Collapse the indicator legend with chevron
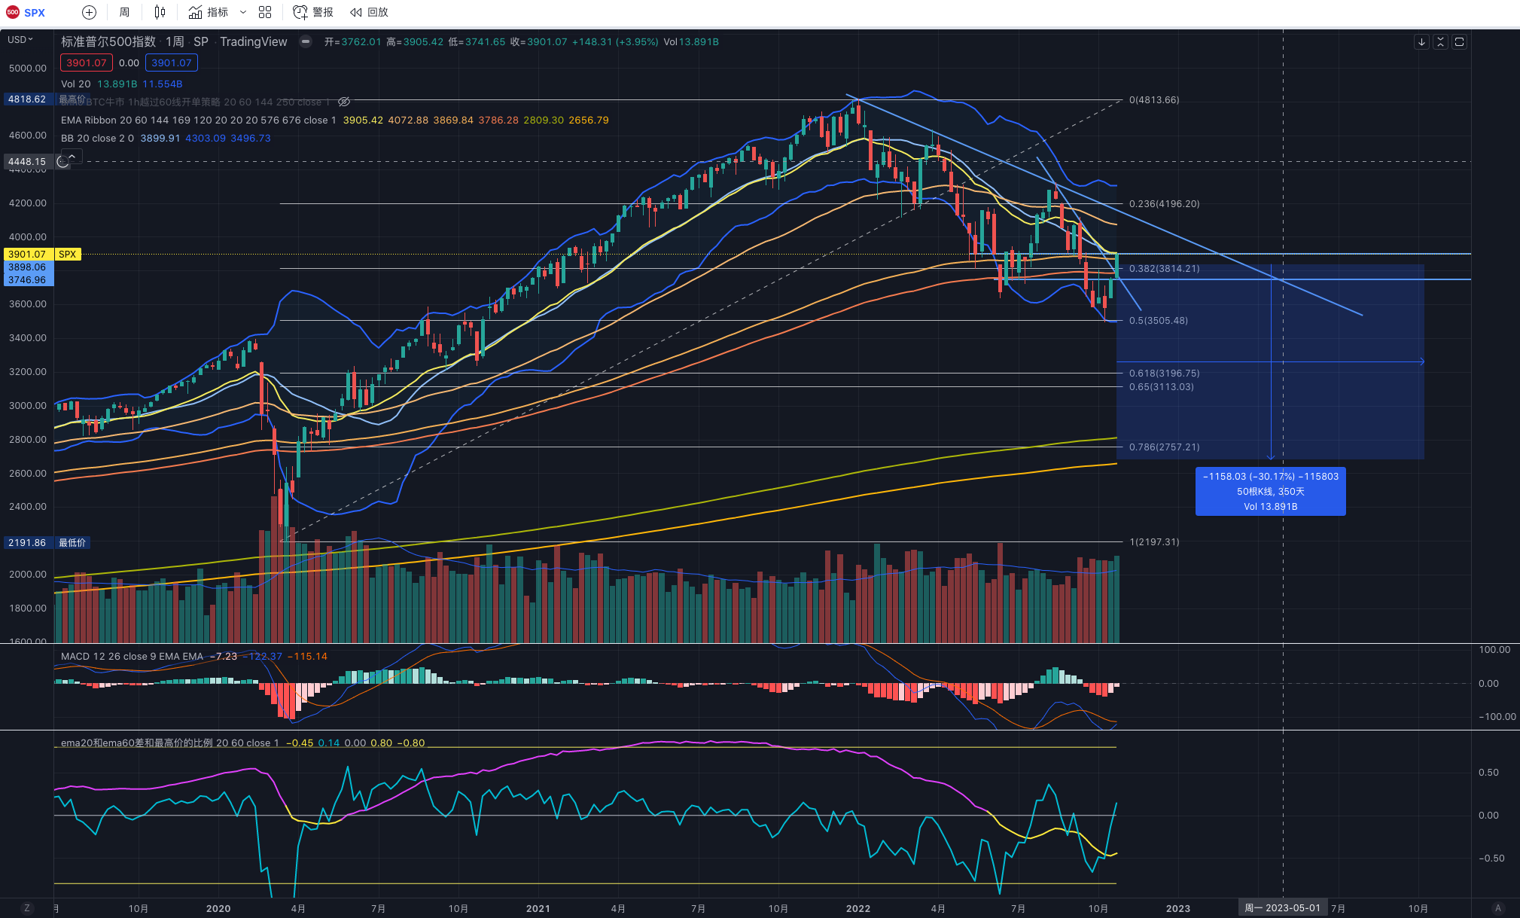Viewport: 1520px width, 918px height. click(72, 157)
